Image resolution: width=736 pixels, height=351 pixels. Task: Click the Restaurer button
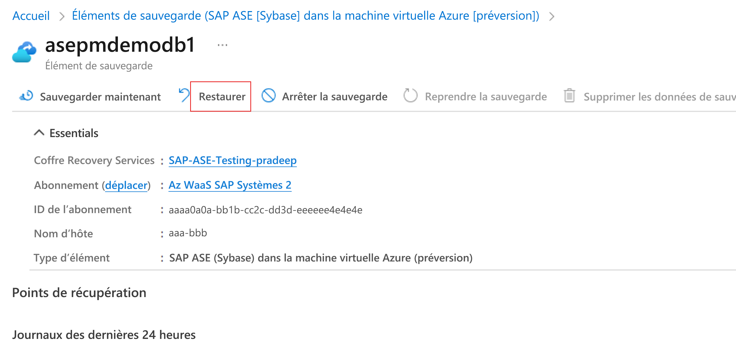pyautogui.click(x=222, y=97)
